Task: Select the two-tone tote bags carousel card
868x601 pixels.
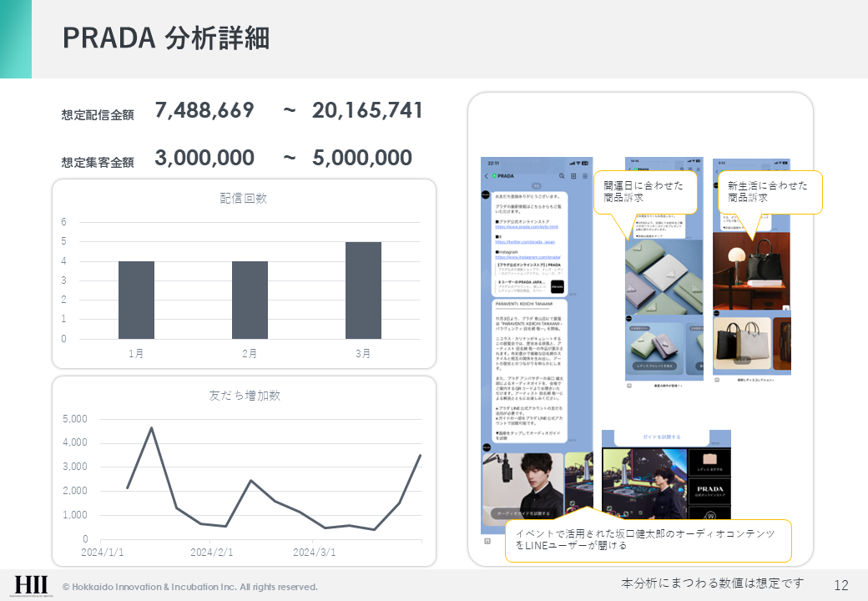Action: tap(742, 344)
